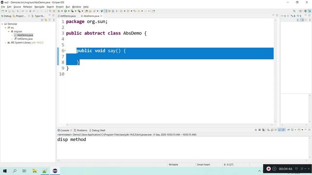Toggle Scroll Lock in Console toolbar
Viewport: 312px width, 175px height.
click(x=272, y=130)
